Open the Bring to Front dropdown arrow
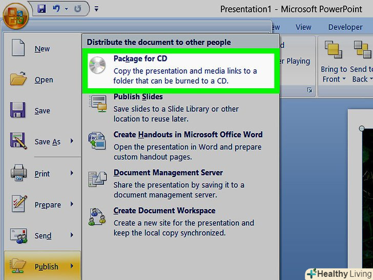Screen dimensions: 373x280 (344, 79)
